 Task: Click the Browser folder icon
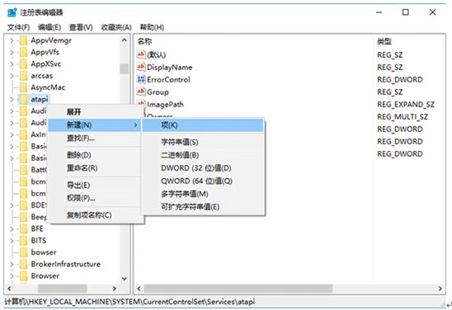pos(23,276)
